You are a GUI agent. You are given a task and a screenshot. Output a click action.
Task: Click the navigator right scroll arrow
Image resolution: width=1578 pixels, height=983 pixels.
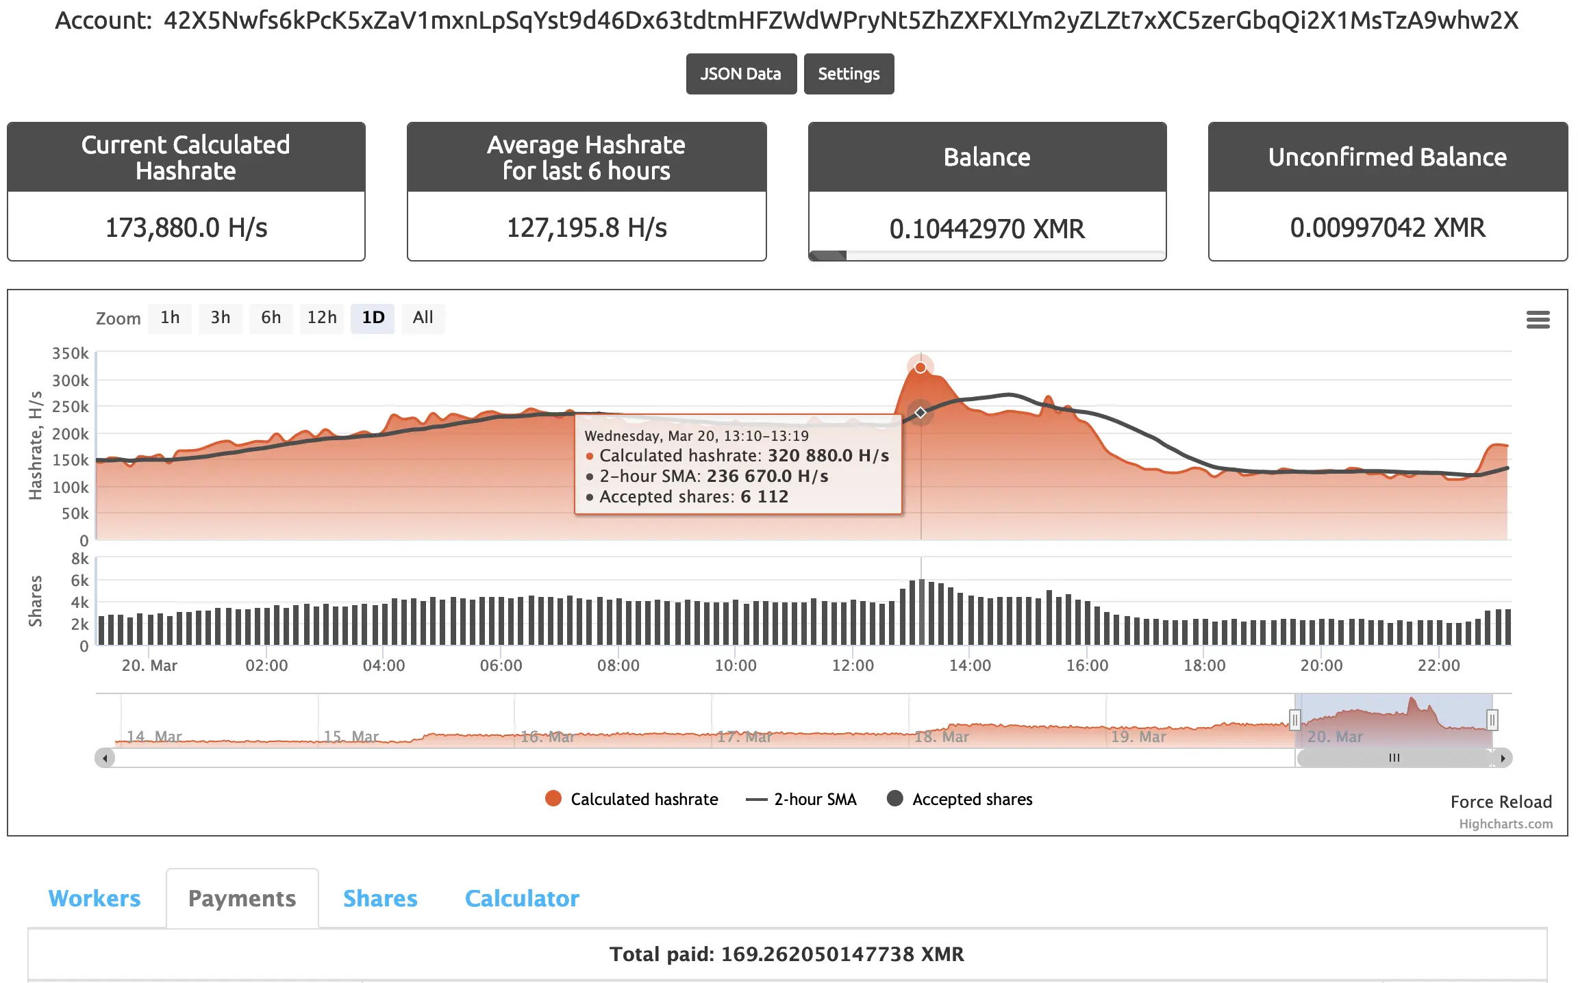click(x=1503, y=758)
